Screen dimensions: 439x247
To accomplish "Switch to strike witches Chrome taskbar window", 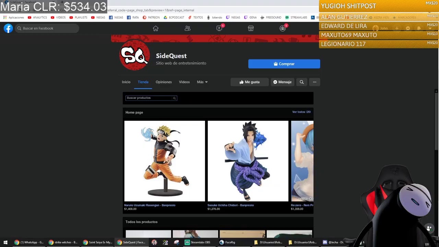I will click(x=63, y=242).
